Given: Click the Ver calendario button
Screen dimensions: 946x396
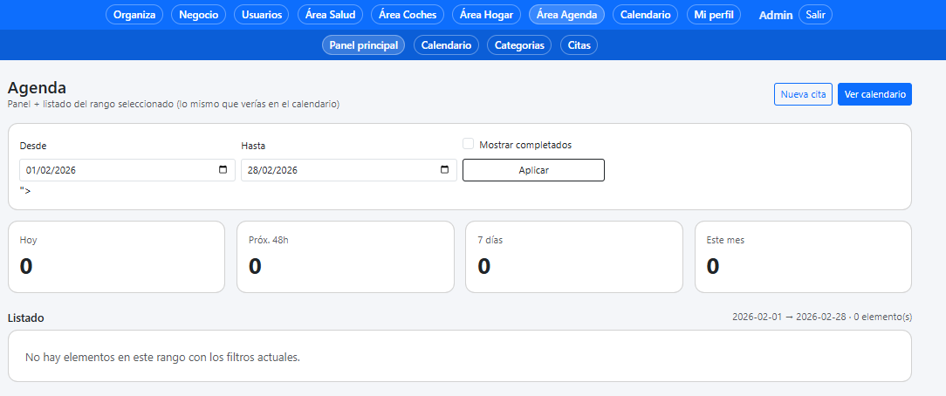Looking at the screenshot, I should click(x=874, y=94).
